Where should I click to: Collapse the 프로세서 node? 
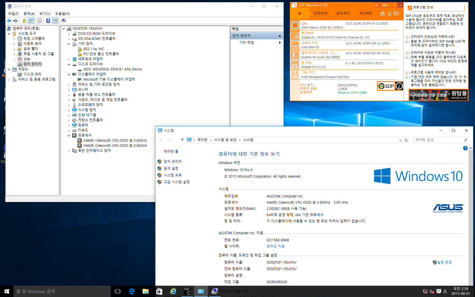click(69, 135)
